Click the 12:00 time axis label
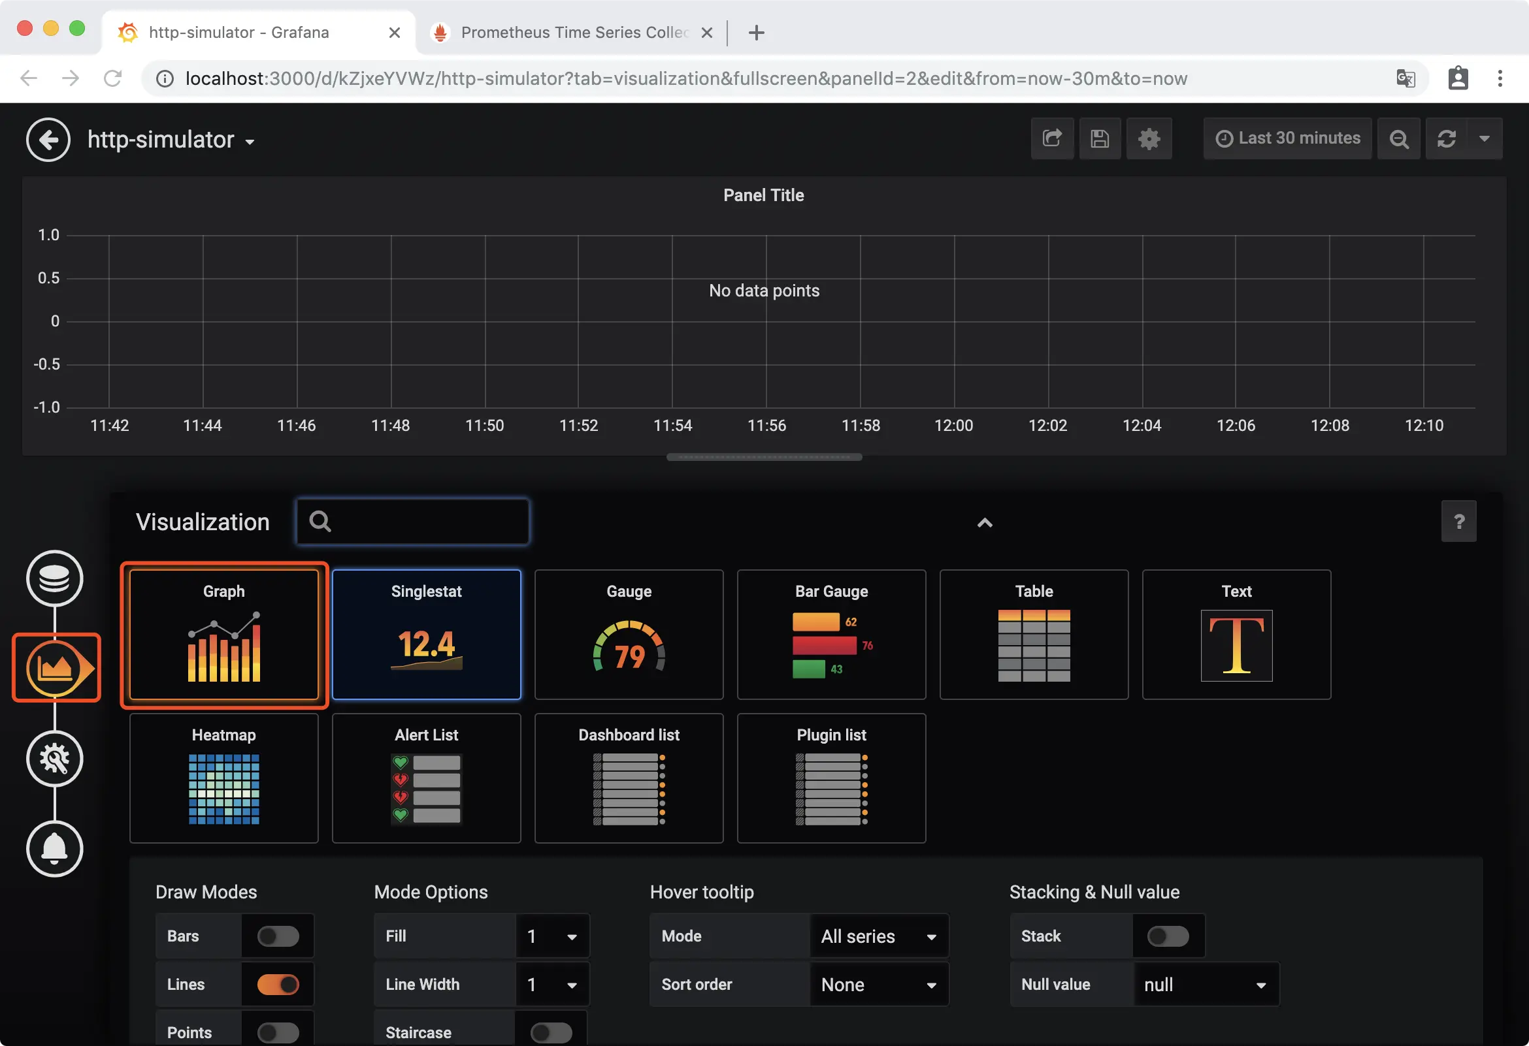 point(953,425)
